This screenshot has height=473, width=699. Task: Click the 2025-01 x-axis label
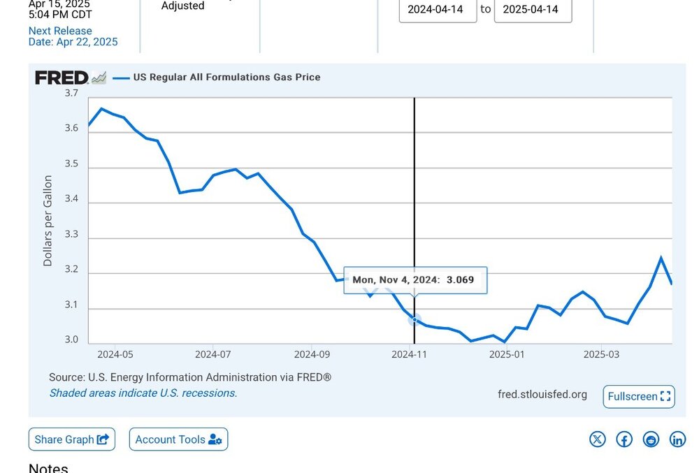click(x=506, y=354)
